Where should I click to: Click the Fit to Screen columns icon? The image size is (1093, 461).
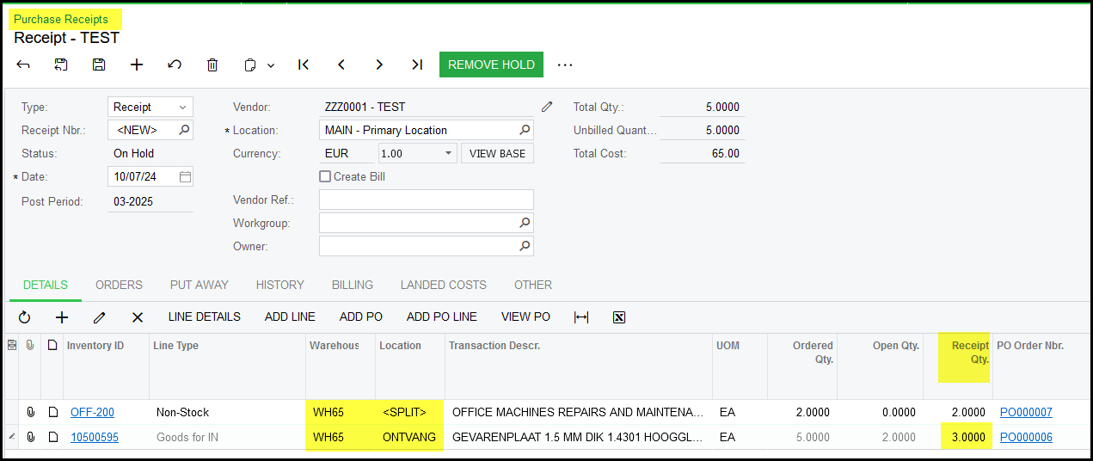tap(581, 317)
